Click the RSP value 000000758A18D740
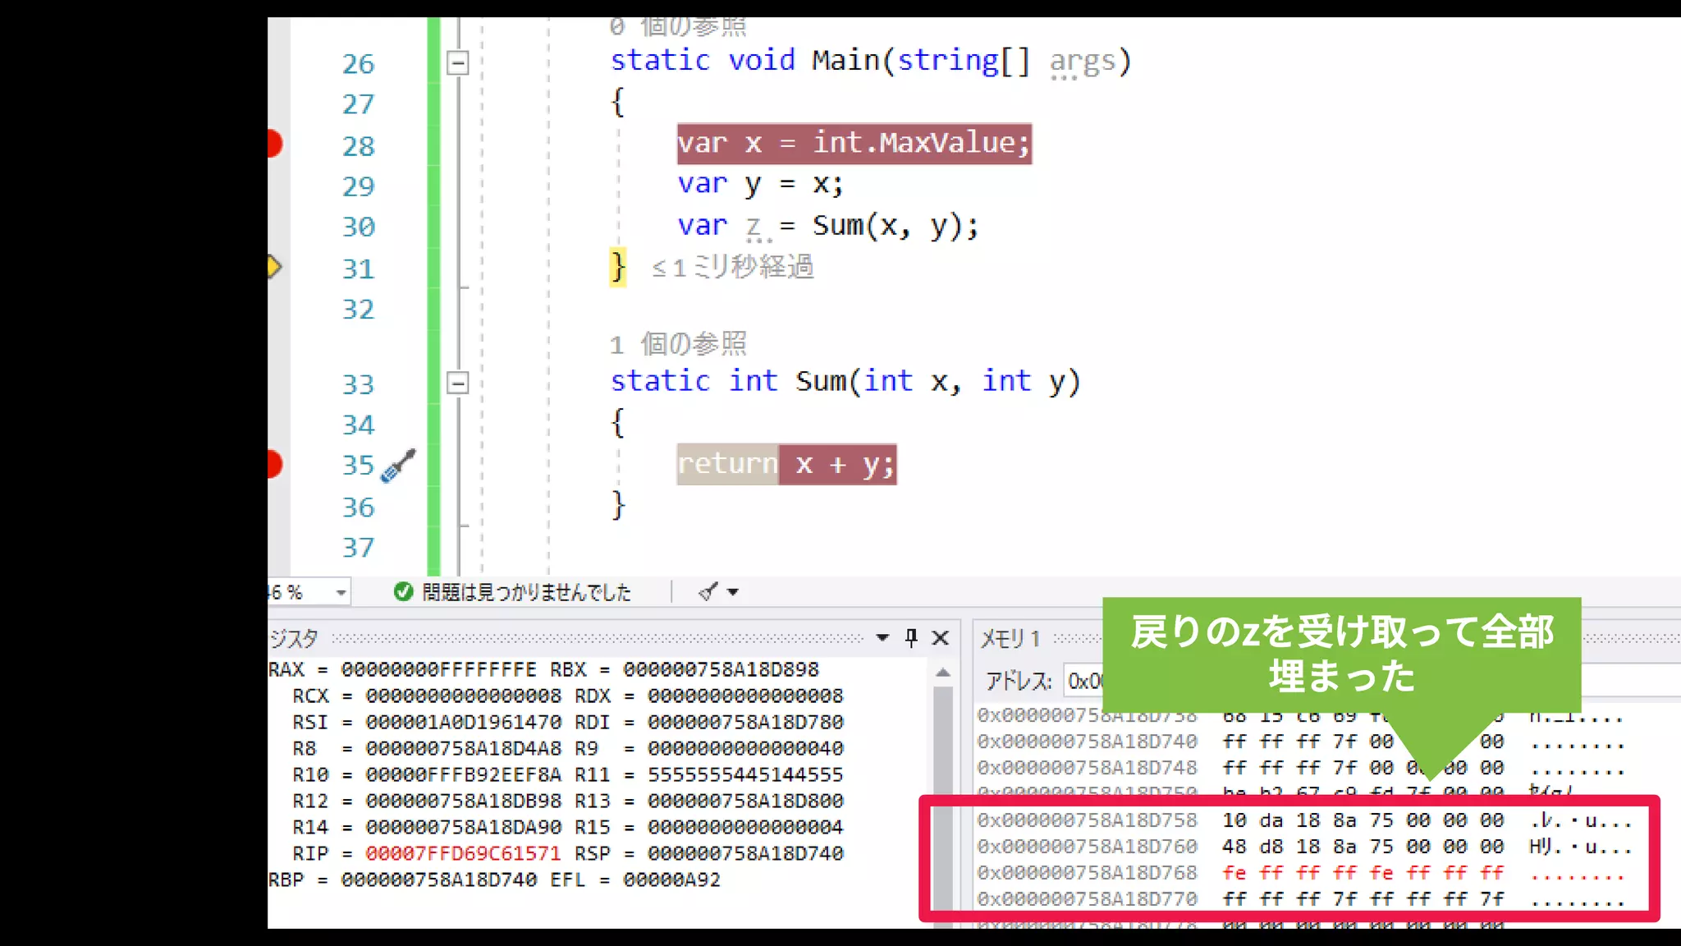Image resolution: width=1681 pixels, height=946 pixels. (x=745, y=853)
